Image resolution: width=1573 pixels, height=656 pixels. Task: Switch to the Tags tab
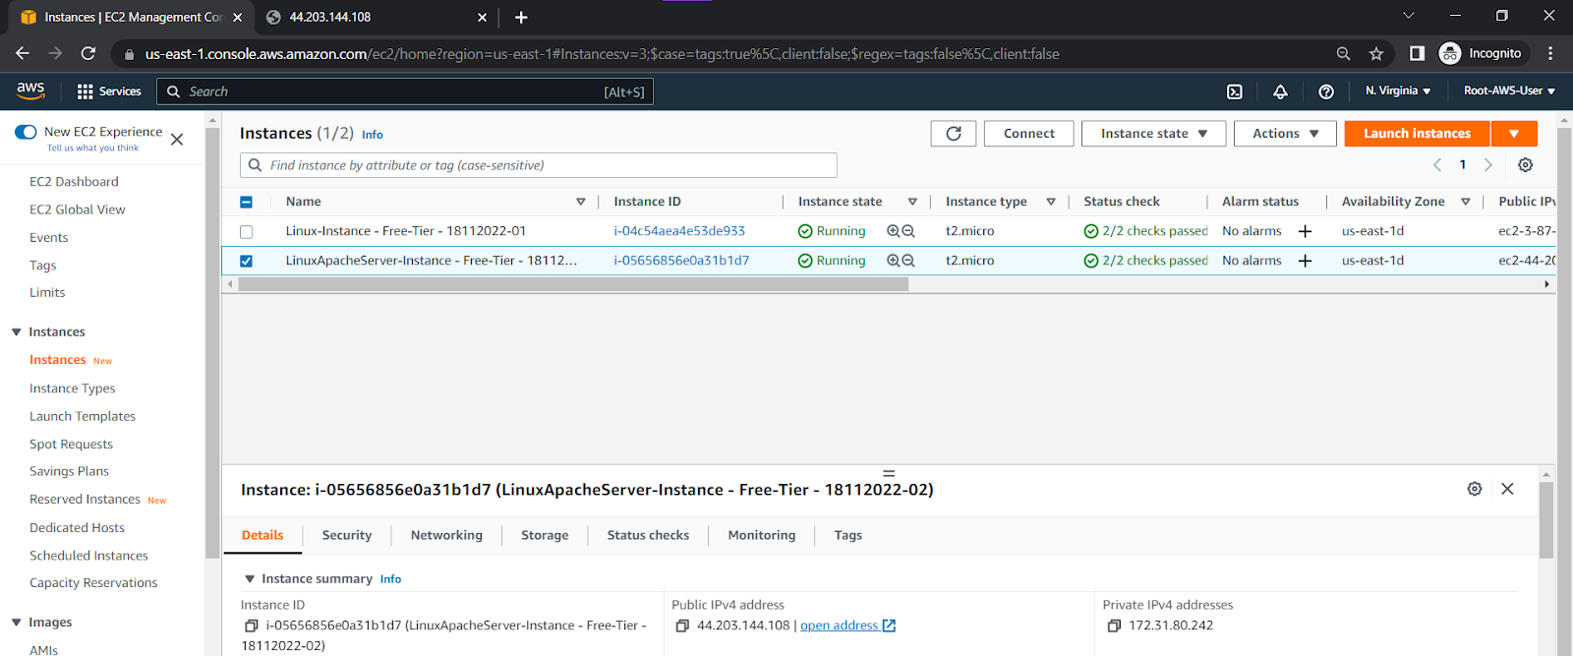tap(848, 535)
